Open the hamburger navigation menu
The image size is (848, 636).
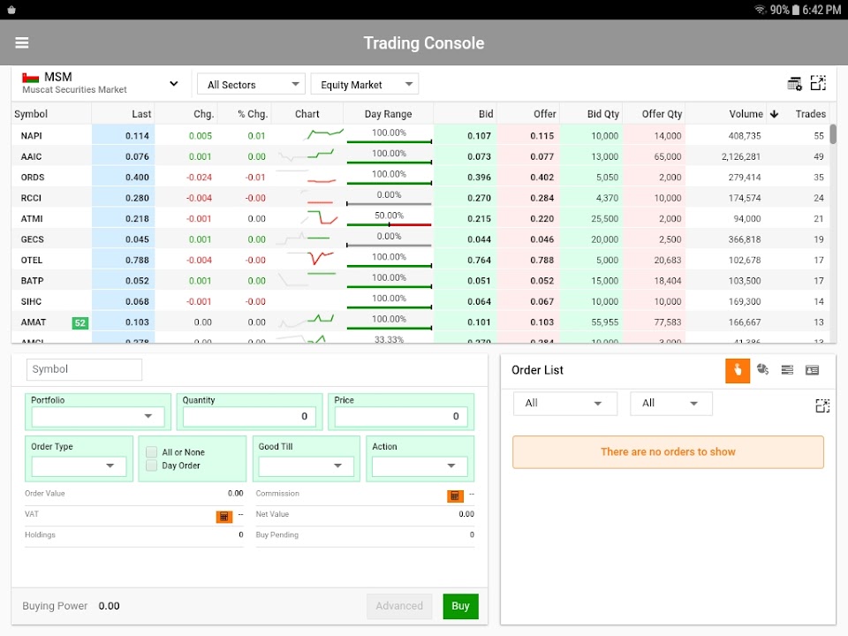(x=22, y=43)
